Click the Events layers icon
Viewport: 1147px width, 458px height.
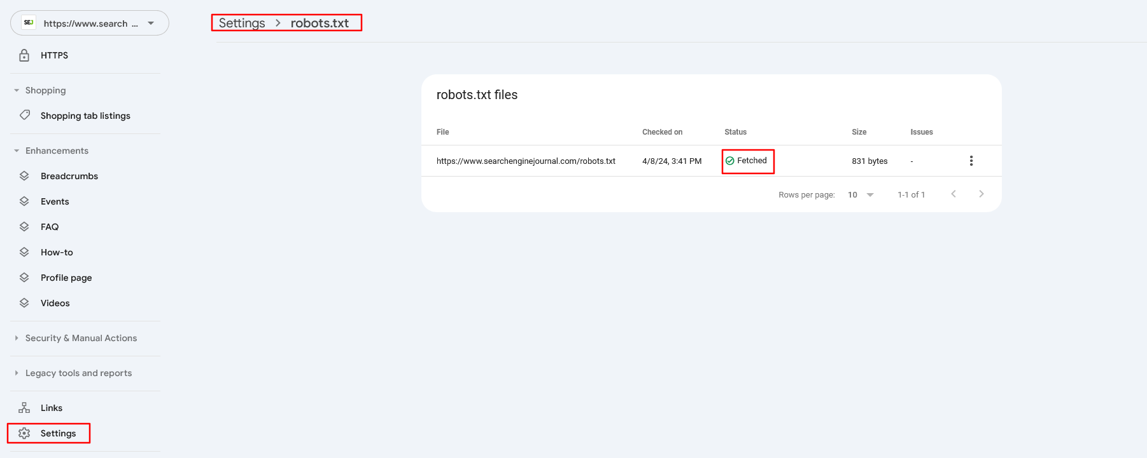(x=24, y=201)
